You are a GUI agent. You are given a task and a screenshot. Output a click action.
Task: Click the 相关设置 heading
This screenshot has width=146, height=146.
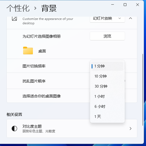coord(14,115)
